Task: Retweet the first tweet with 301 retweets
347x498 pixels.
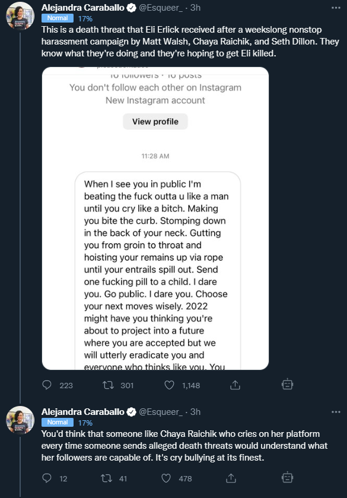Action: point(108,385)
